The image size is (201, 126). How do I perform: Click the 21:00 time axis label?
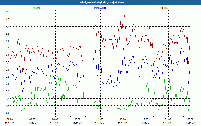tap(168, 119)
